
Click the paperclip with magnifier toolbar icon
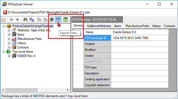click(x=39, y=20)
